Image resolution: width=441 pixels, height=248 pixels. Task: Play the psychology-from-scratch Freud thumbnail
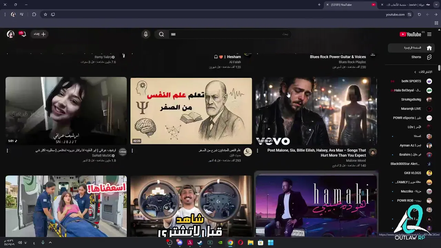[x=191, y=111]
